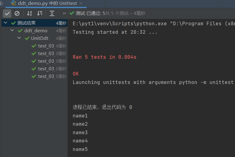The width and height of the screenshot is (235, 157).
Task: Click the expand all tests toolbar icon
Action: pyautogui.click(x=52, y=13)
